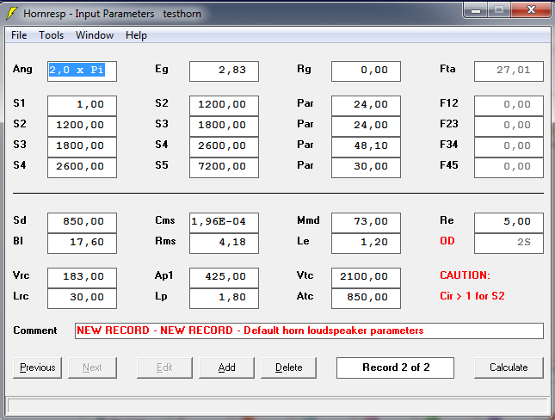Select the Ang field showing 2,0 x Pi
The image size is (555, 420).
coord(82,71)
